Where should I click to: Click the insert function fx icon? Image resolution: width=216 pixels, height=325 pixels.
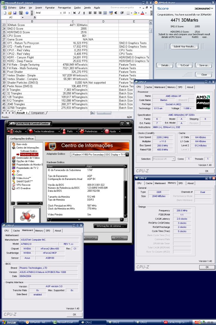[x=35, y=17]
